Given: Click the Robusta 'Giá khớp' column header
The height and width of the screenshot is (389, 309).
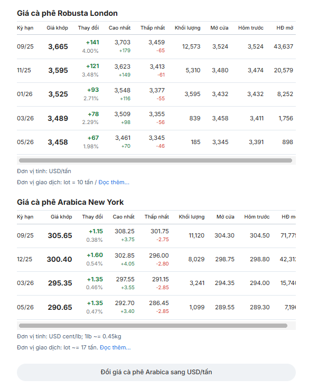Looking at the screenshot, I should [58, 28].
